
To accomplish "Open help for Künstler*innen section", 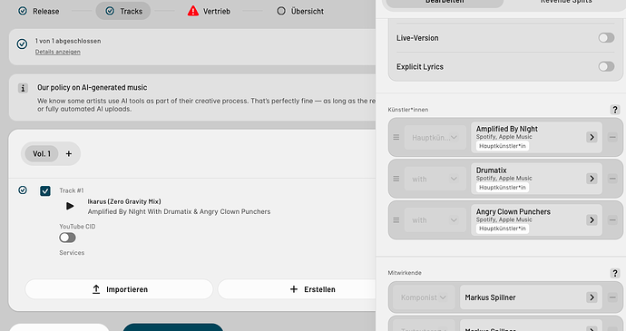I will (615, 110).
